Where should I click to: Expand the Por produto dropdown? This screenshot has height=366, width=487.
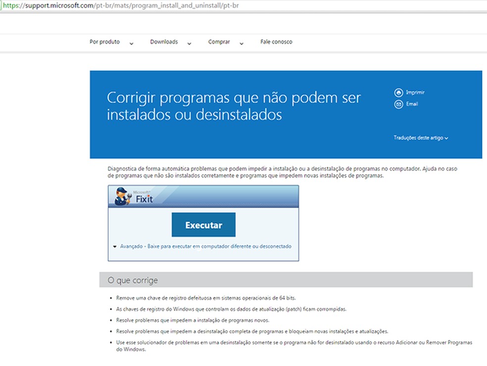[104, 42]
